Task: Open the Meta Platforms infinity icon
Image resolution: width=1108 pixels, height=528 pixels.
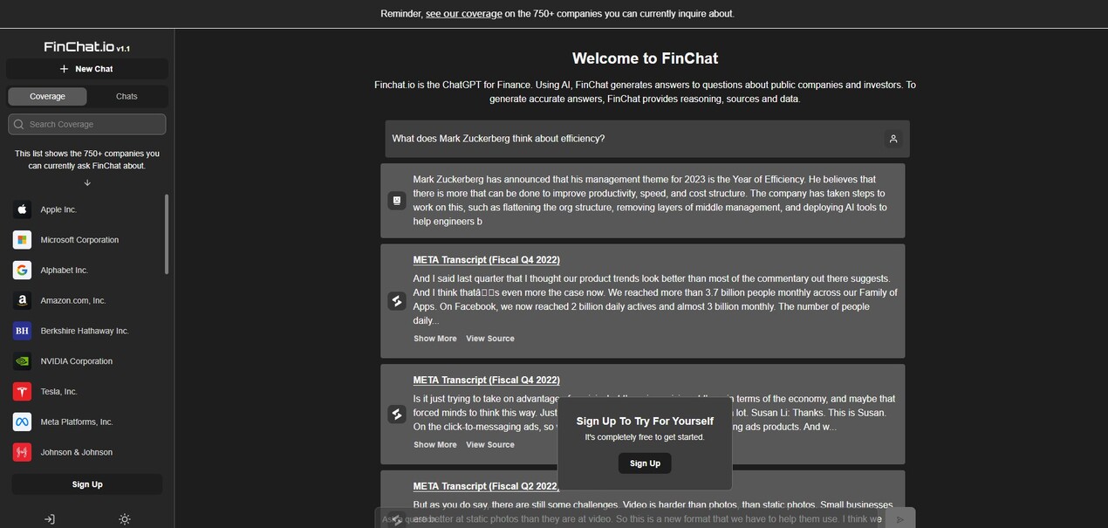Action: 21,422
